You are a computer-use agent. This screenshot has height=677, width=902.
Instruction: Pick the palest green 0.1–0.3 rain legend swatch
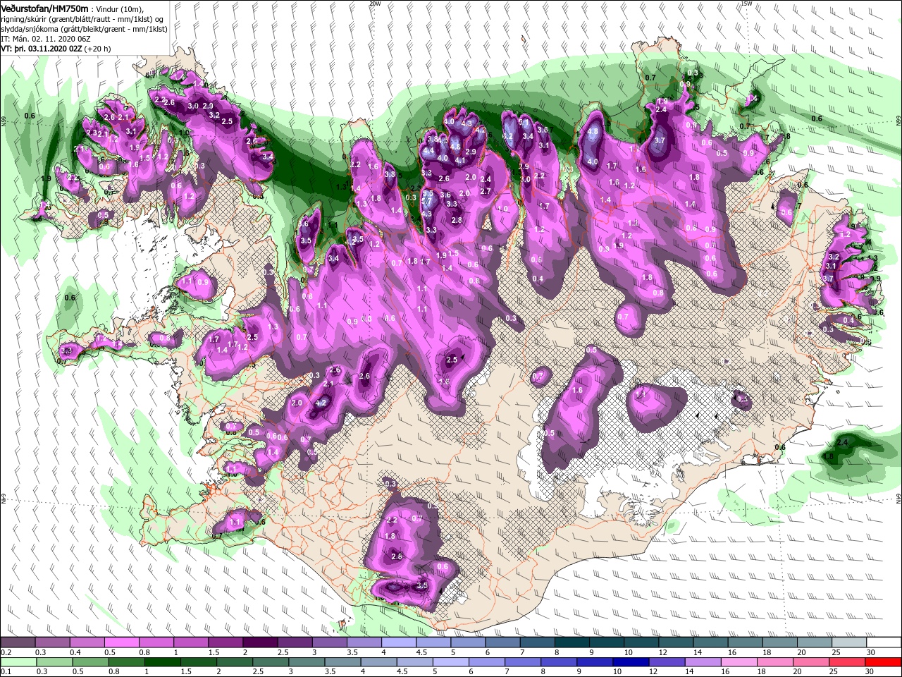[18, 662]
